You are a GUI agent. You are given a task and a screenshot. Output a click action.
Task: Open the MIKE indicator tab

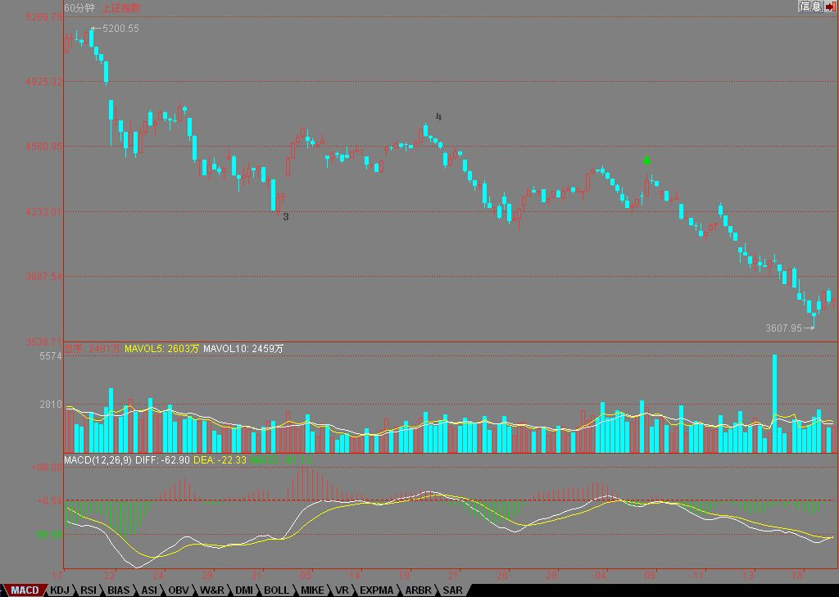click(x=312, y=590)
